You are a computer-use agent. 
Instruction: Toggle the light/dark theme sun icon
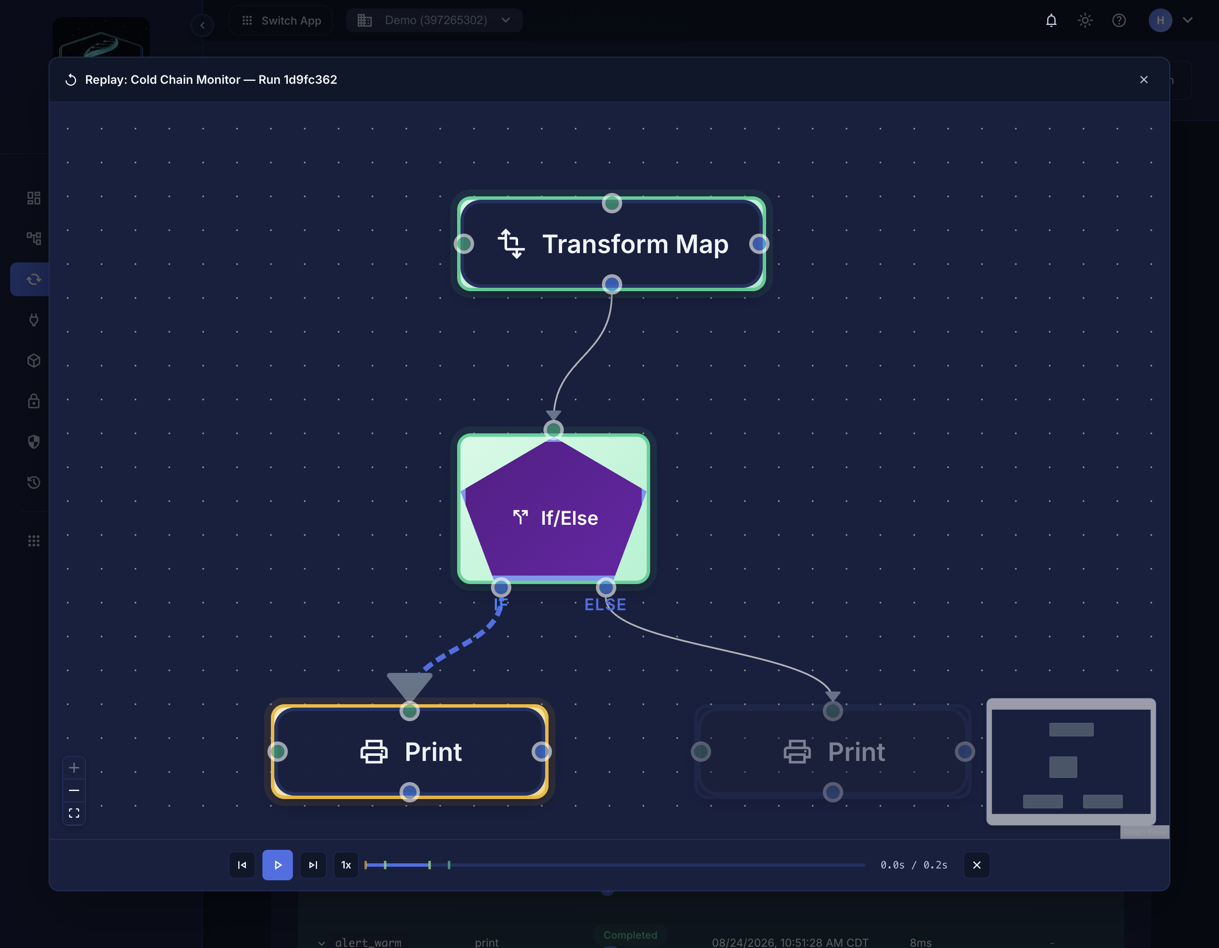coord(1085,21)
